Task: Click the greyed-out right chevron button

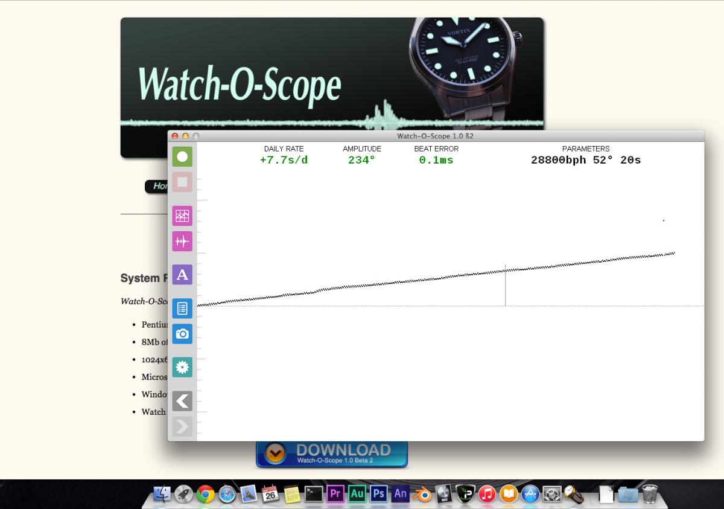Action: coord(182,426)
